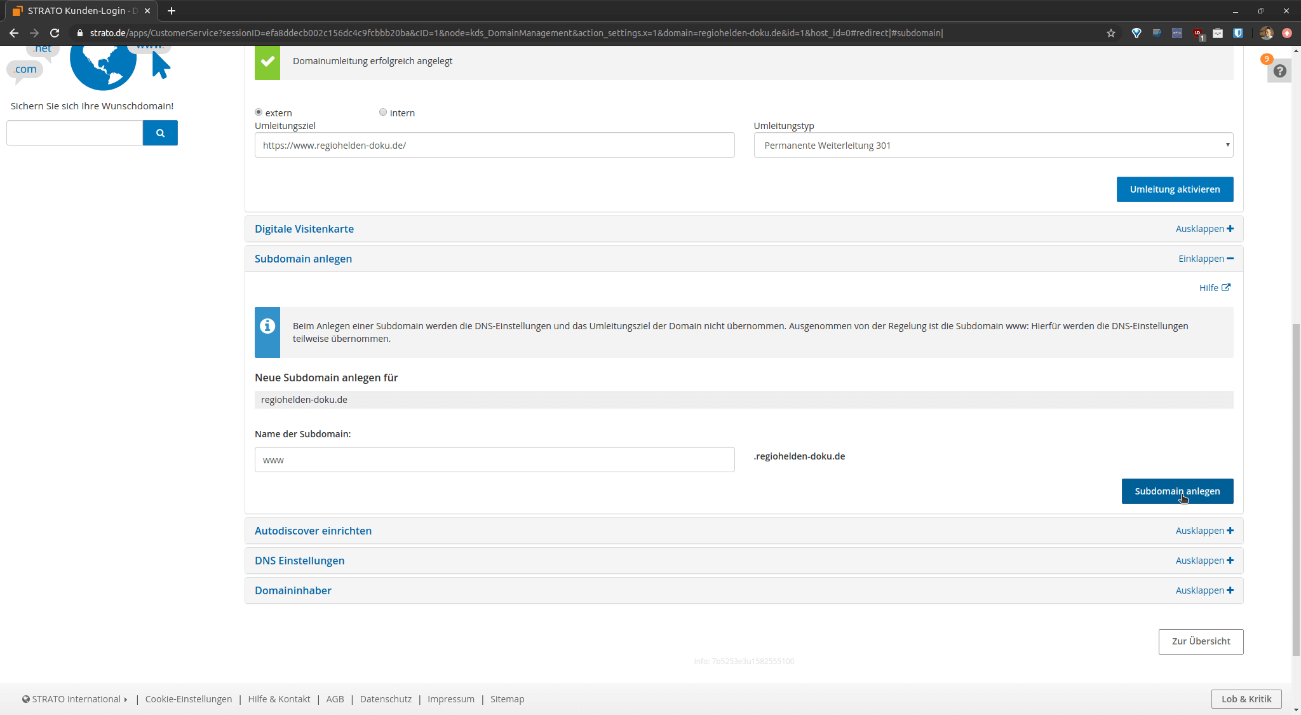Click the Autodiscover einrichten heading
The image size is (1301, 715).
tap(313, 531)
